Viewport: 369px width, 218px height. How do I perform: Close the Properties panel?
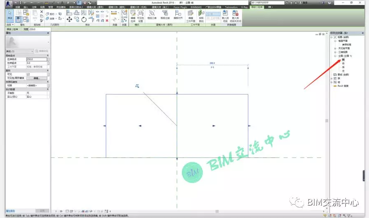pyautogui.click(x=48, y=33)
